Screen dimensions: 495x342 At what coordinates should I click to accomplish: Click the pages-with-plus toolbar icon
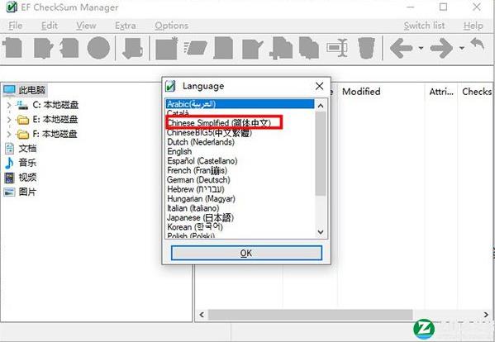pos(280,48)
